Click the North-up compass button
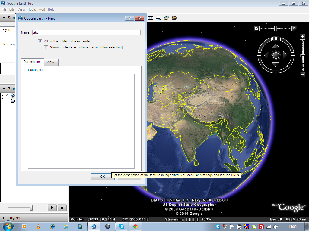 [276, 38]
